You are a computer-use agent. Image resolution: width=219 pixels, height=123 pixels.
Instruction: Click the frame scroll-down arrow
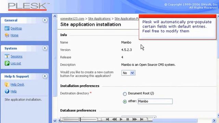(55, 121)
